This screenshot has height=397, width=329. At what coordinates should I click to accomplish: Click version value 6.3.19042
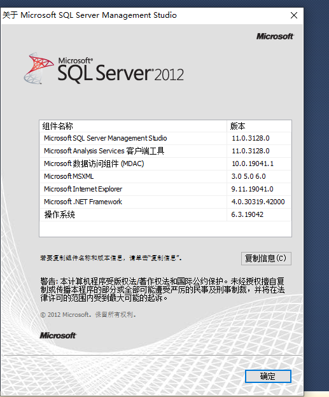(x=247, y=214)
